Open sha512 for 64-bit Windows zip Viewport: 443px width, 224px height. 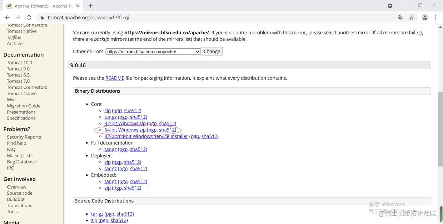click(x=167, y=130)
